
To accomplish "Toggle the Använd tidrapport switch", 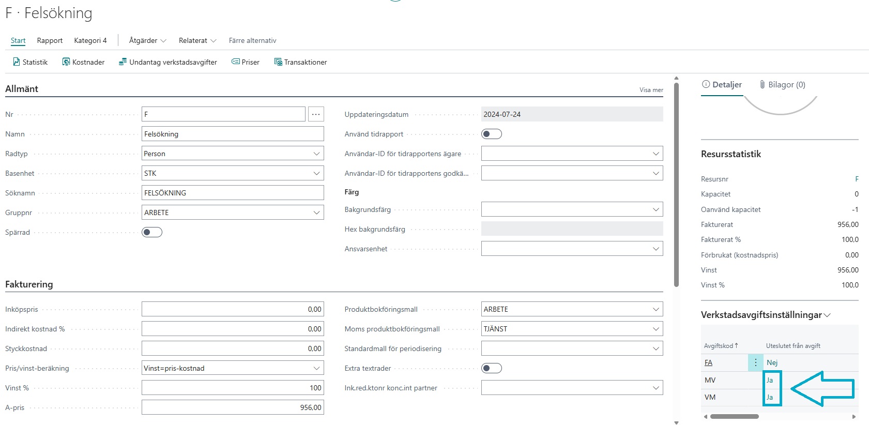I will click(491, 134).
